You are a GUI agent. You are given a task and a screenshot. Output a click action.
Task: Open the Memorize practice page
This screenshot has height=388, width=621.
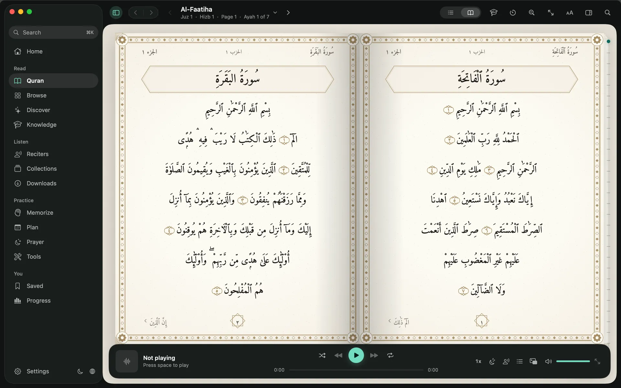click(53, 213)
